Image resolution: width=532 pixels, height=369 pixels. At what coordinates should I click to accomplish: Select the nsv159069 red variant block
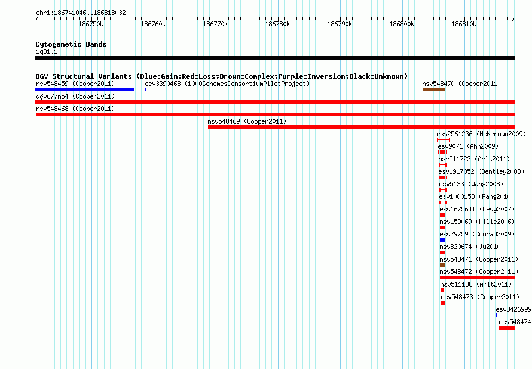click(x=442, y=227)
